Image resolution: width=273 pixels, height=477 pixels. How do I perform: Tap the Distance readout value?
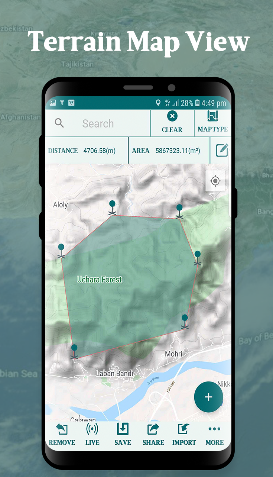(99, 151)
